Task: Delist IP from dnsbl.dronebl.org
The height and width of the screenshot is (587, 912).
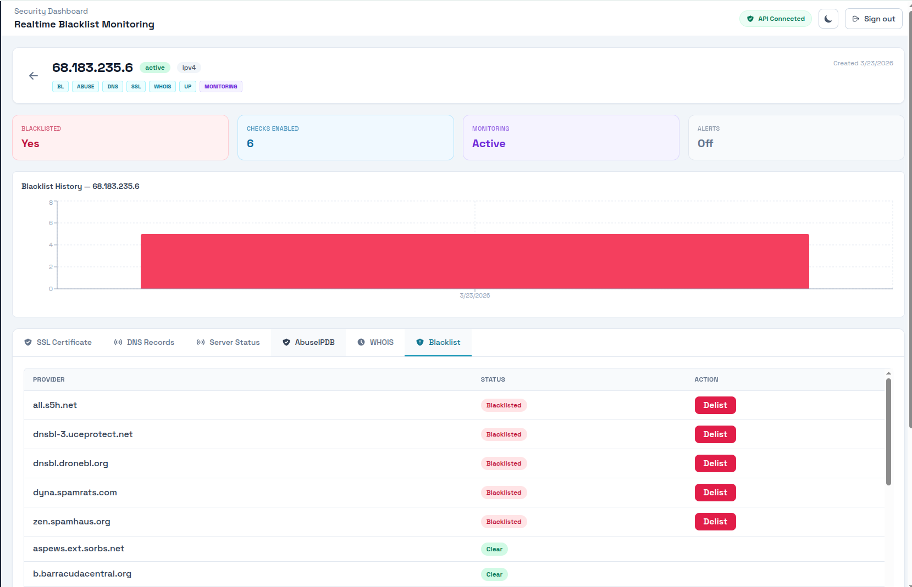Action: tap(715, 463)
